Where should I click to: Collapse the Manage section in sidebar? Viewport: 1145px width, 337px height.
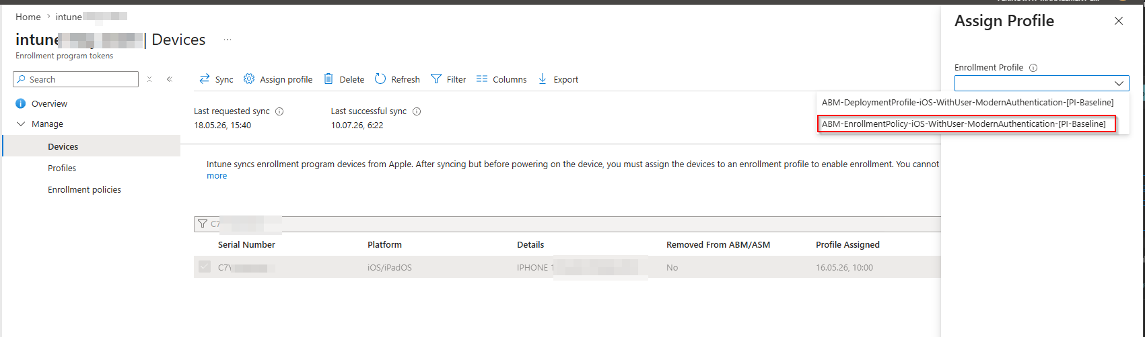coord(21,124)
